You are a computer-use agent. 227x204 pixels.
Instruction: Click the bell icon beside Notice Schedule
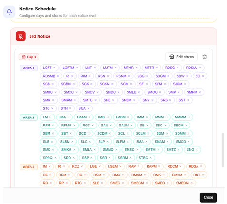click(x=9, y=11)
